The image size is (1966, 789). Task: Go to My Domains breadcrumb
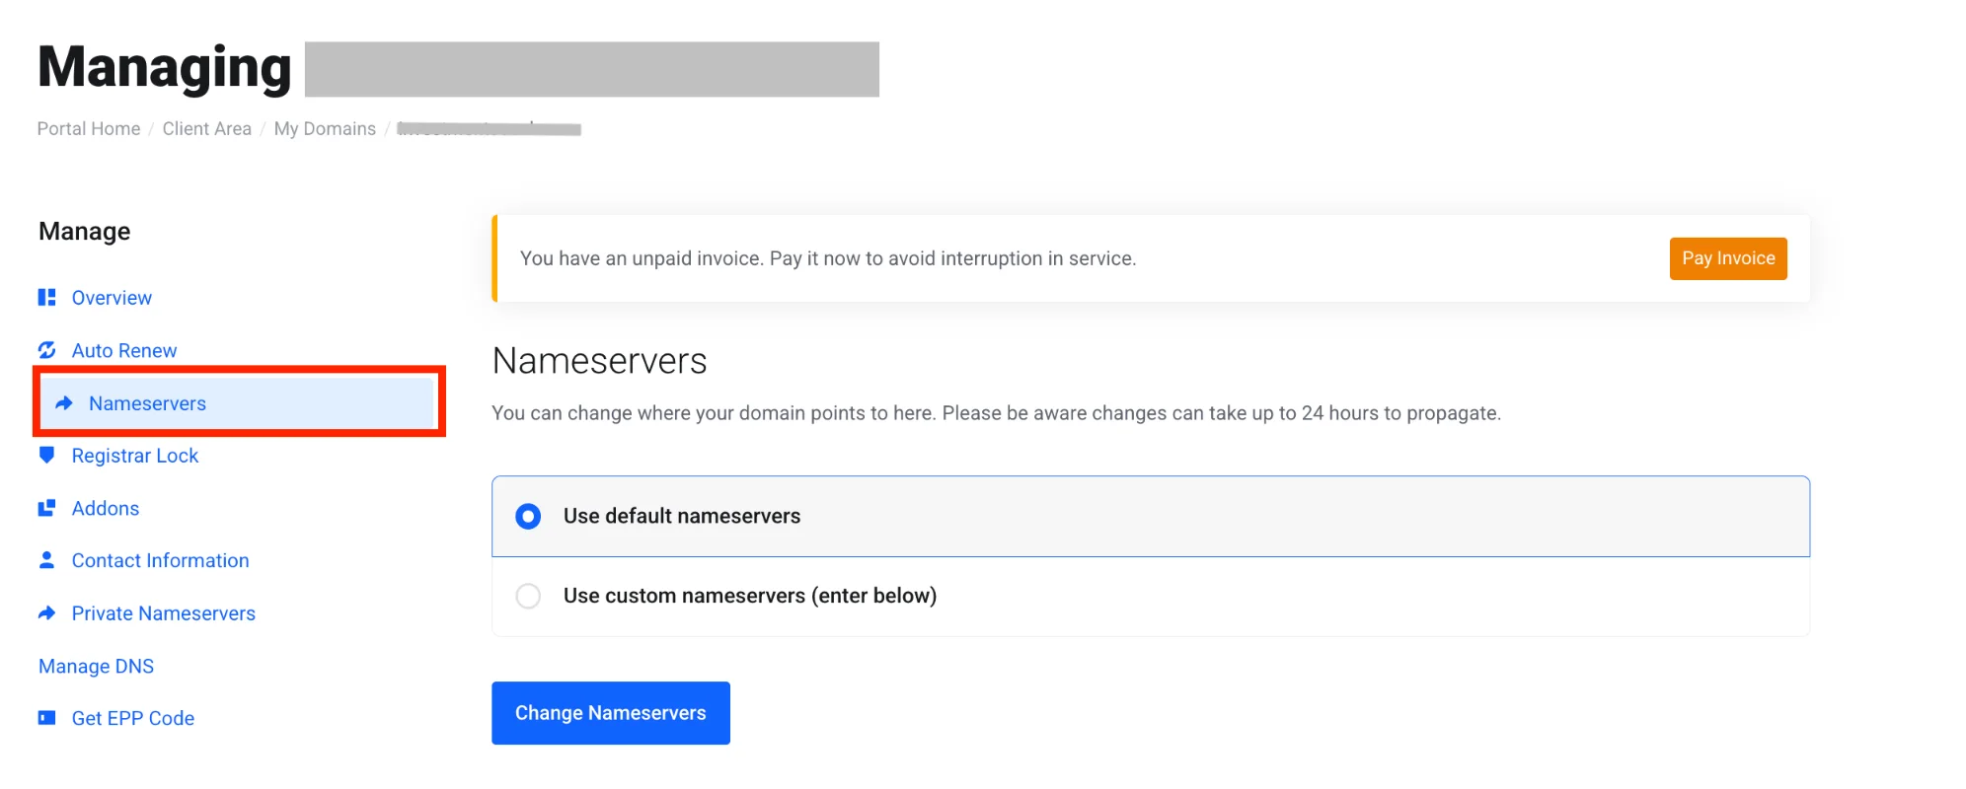(x=325, y=128)
